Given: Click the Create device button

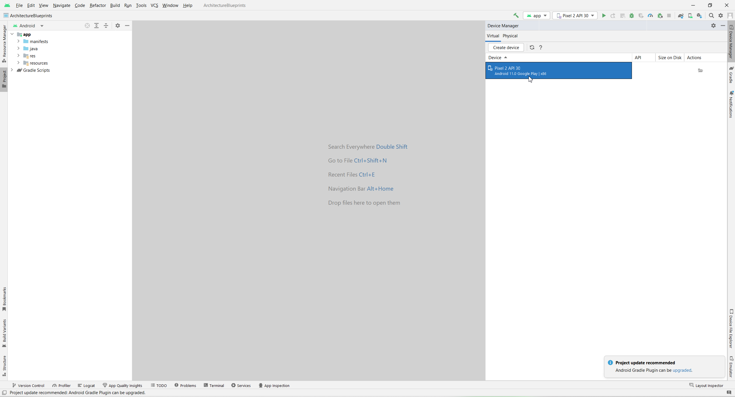Looking at the screenshot, I should (506, 47).
